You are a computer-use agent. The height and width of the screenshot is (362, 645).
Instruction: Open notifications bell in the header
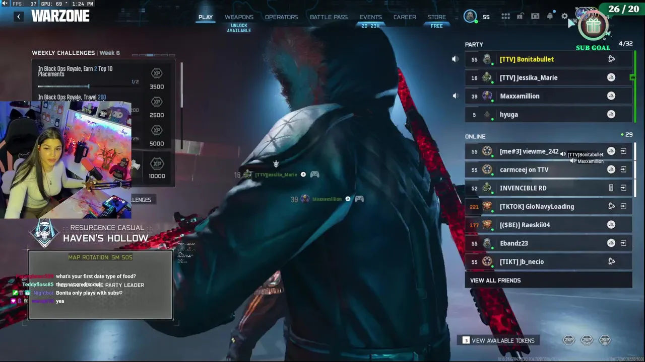tap(550, 16)
